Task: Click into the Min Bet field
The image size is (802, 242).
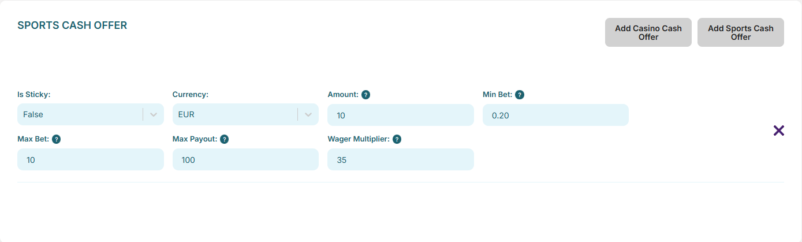Action: coord(555,115)
